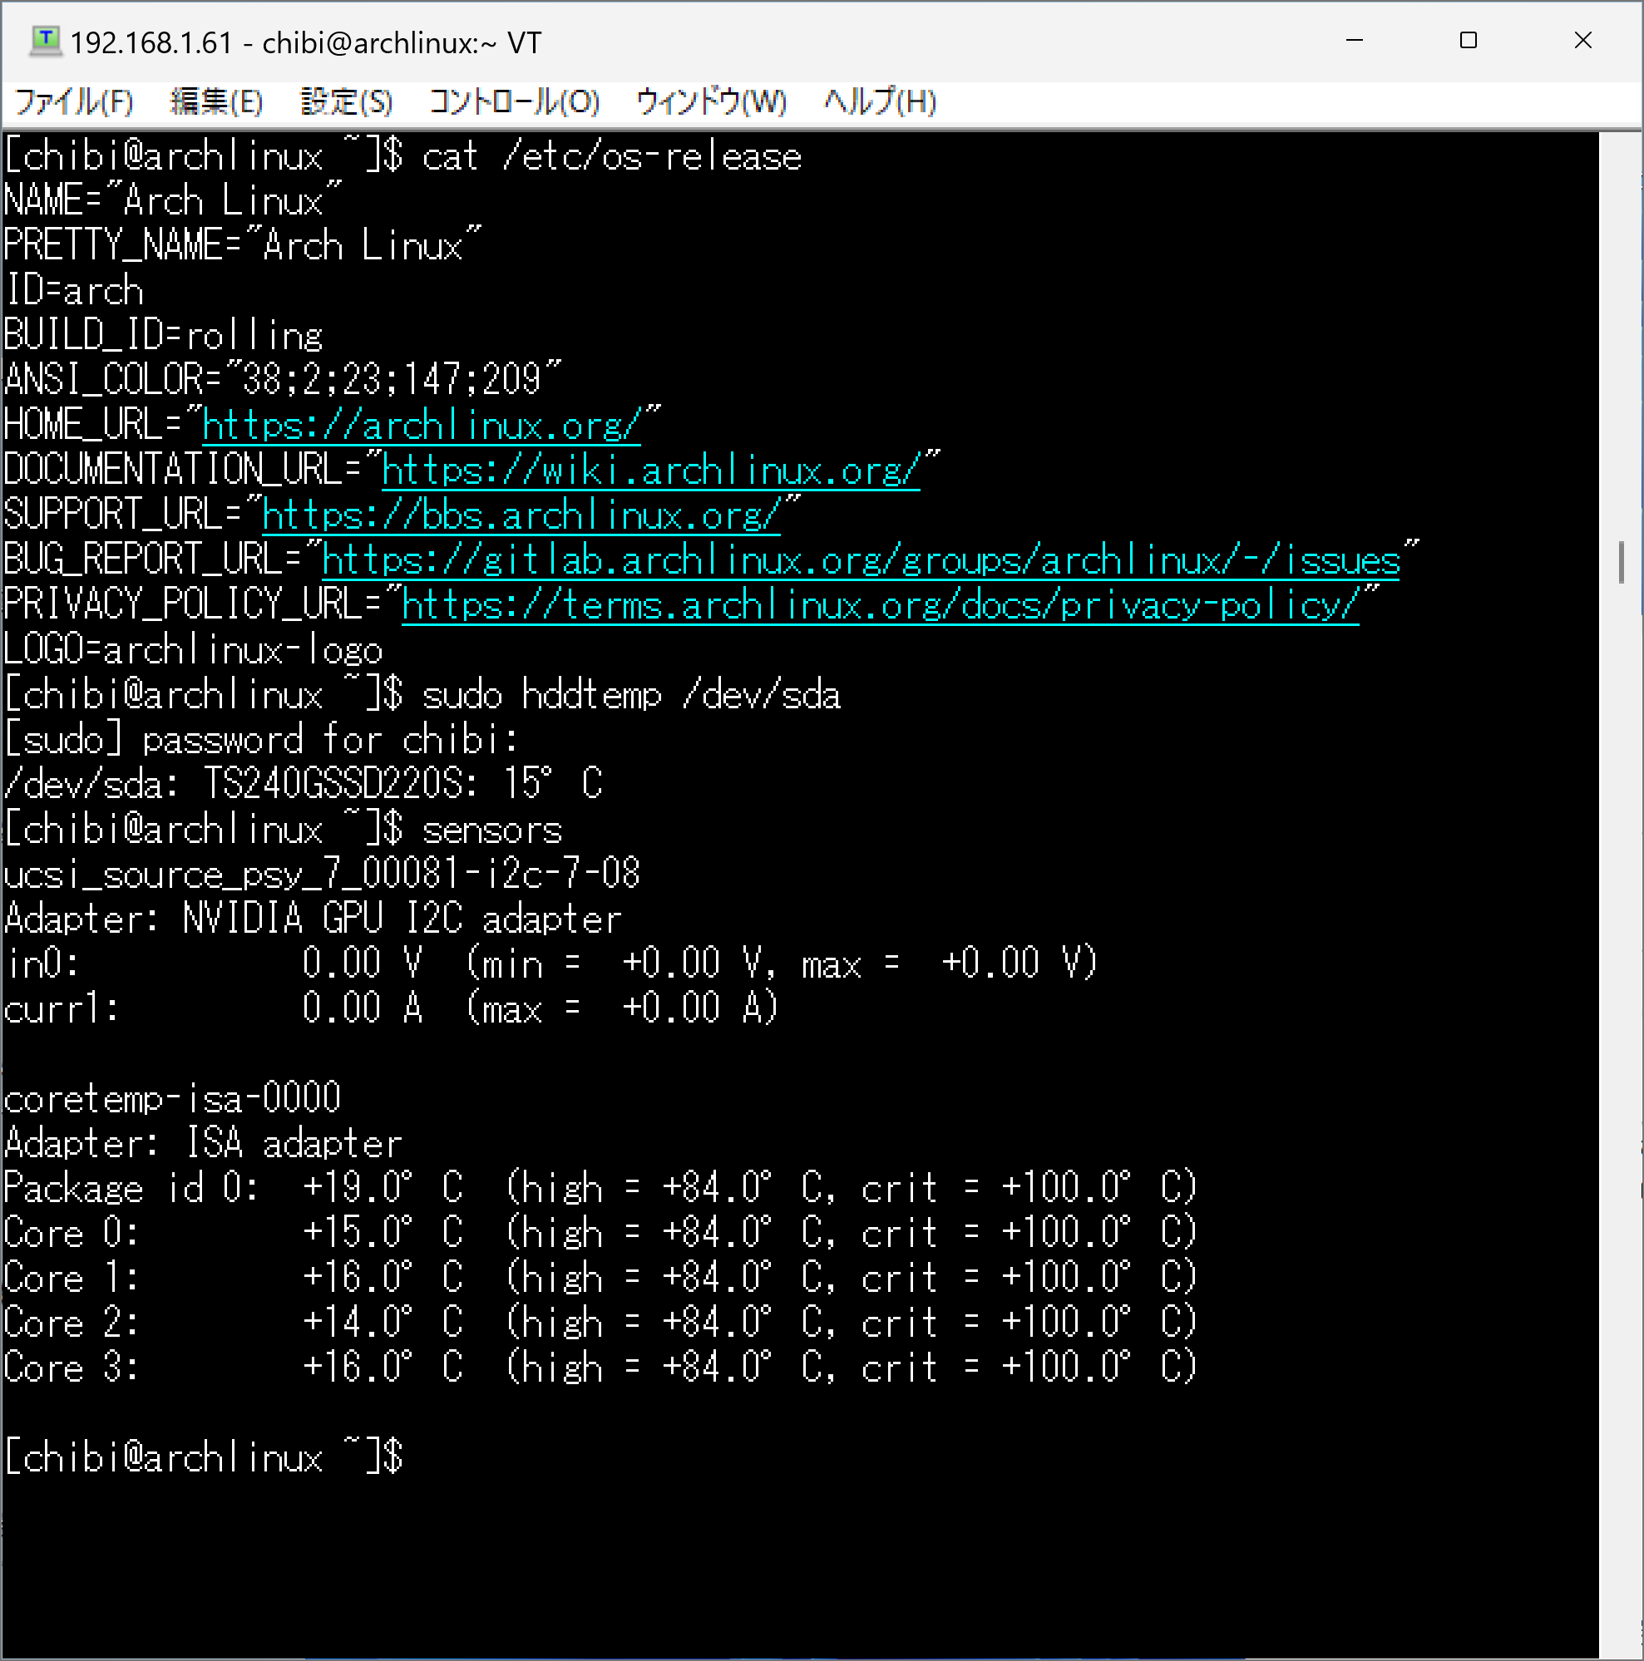Screen dimensions: 1644x1661
Task: Open the https://archlinux.org/ home URL link
Action: pos(422,426)
